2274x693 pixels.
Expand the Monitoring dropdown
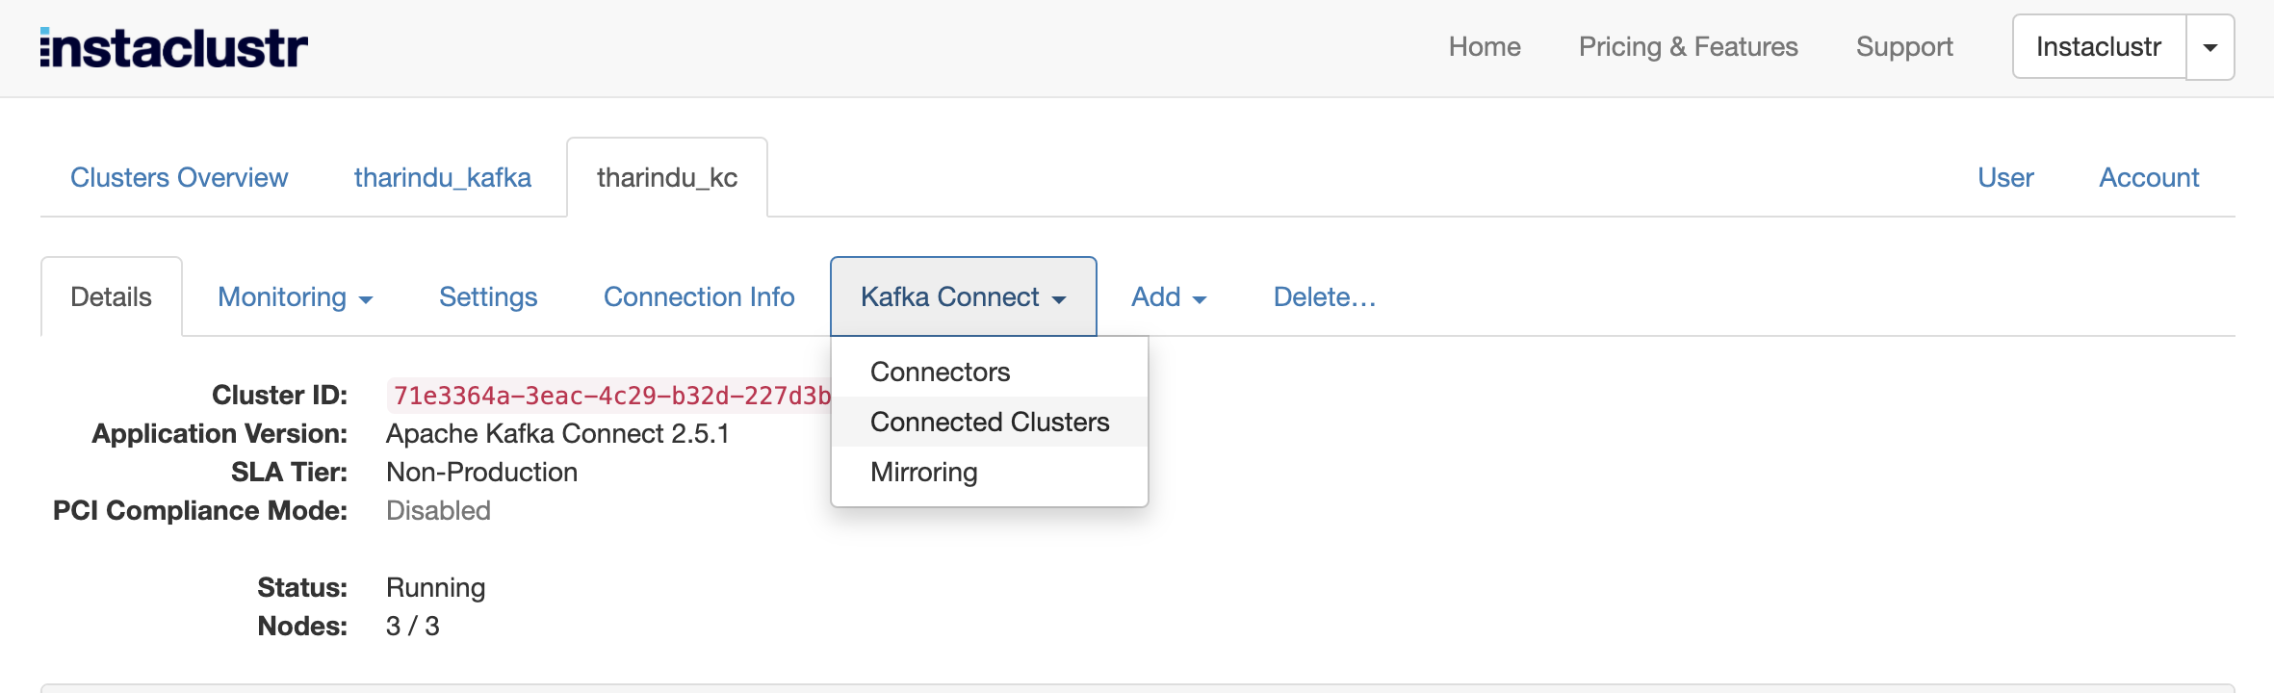point(295,296)
